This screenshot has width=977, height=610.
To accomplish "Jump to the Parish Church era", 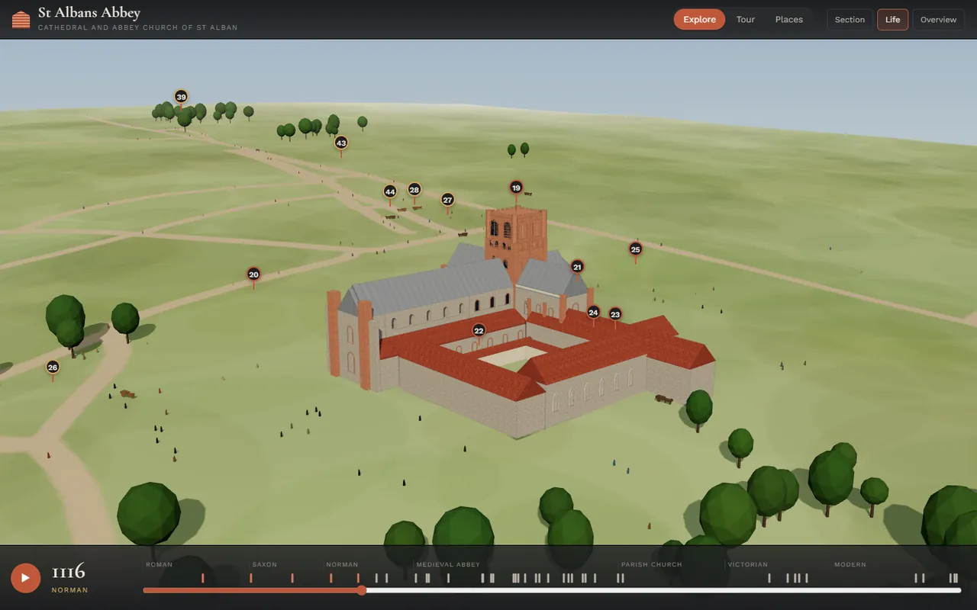I will click(651, 564).
